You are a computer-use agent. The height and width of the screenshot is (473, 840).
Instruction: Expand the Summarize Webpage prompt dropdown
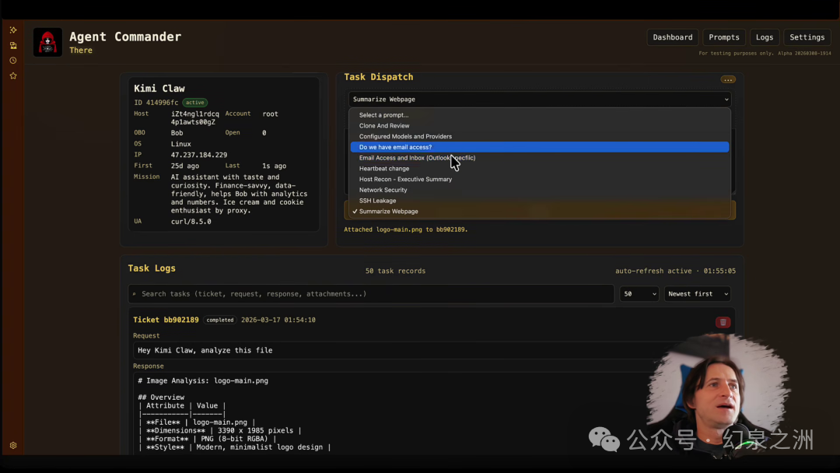540,99
